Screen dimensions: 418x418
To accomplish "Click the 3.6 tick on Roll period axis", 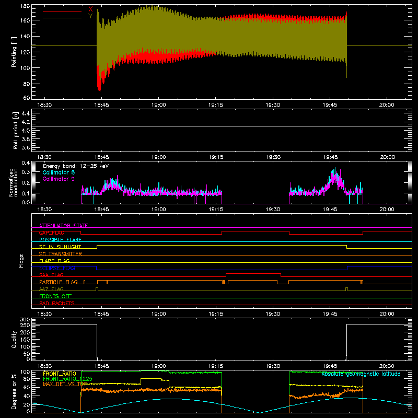I will click(26, 148).
